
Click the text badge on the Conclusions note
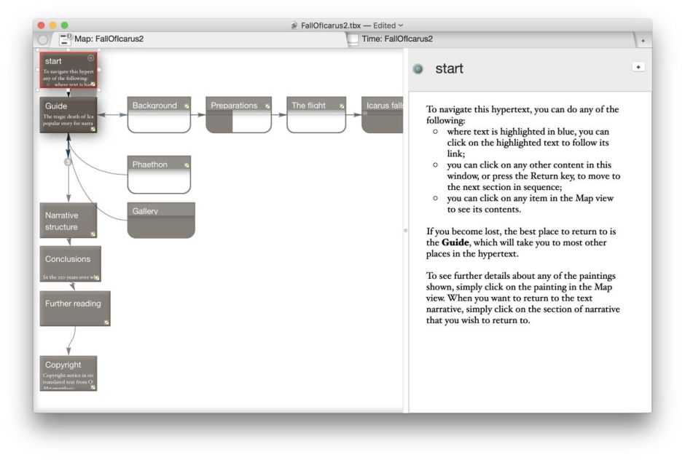(x=96, y=277)
